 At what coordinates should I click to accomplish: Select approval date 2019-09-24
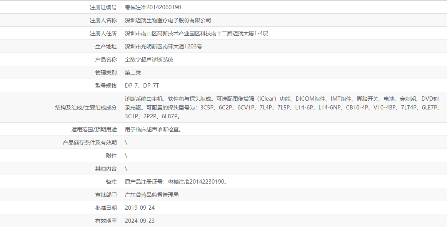tap(140, 208)
